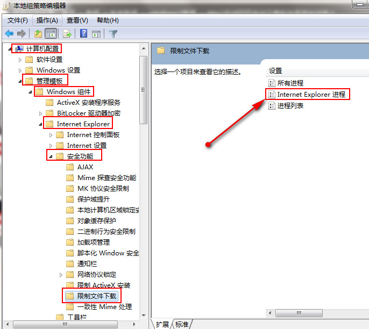Click the folder icon beside 加载项管理
Screen dimensions: 369x329
pyautogui.click(x=70, y=242)
